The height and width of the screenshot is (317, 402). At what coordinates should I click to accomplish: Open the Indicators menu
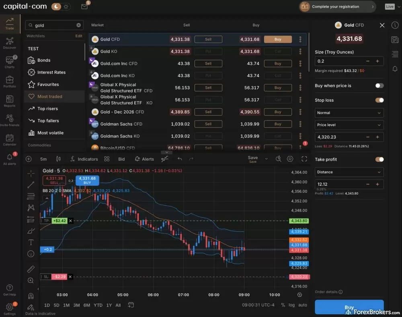[84, 159]
